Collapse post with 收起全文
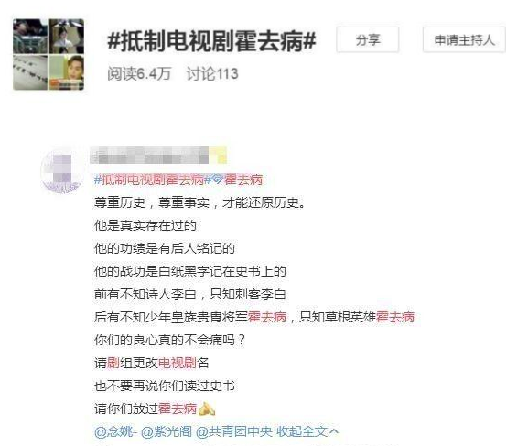This screenshot has width=528, height=446. (x=302, y=431)
